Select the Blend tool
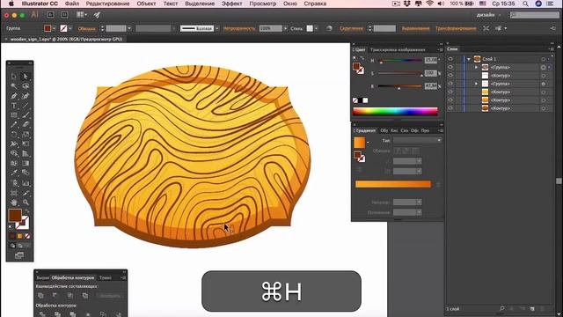The image size is (563, 317). (x=26, y=173)
